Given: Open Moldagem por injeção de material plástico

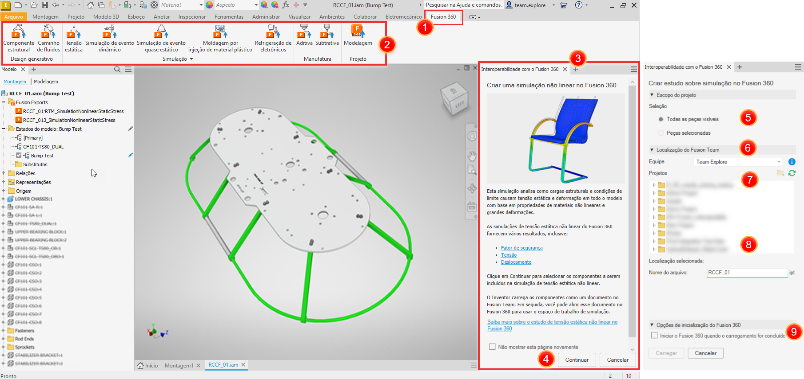Looking at the screenshot, I should pos(220,38).
